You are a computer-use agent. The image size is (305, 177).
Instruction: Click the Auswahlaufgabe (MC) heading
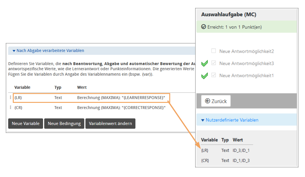[x=228, y=15]
